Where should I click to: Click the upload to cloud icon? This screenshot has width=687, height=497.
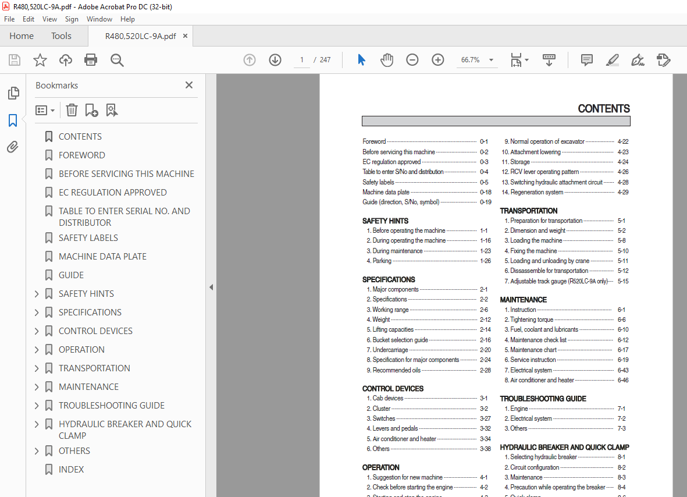(66, 60)
